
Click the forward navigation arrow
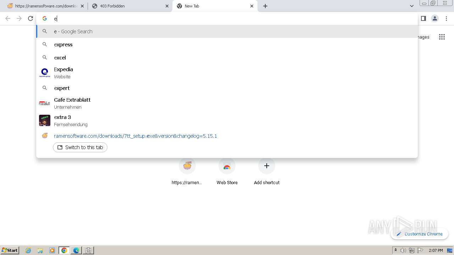(19, 18)
